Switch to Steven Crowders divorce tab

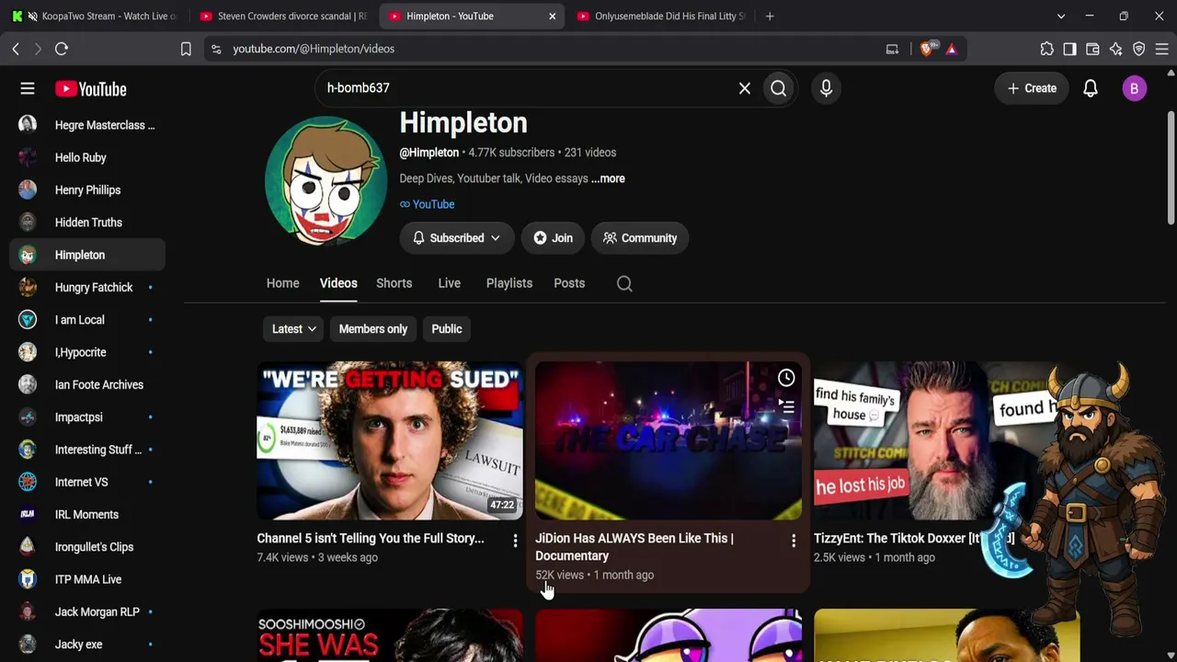click(x=283, y=16)
